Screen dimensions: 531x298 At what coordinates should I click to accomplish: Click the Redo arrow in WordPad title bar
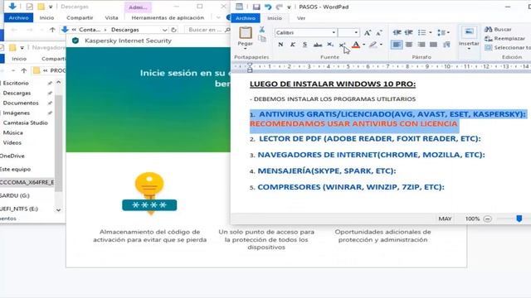279,7
